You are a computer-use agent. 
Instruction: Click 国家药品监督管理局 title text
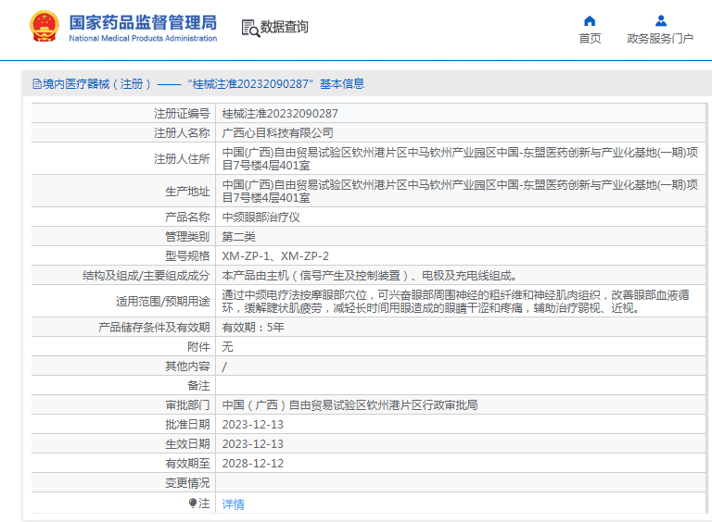point(143,22)
